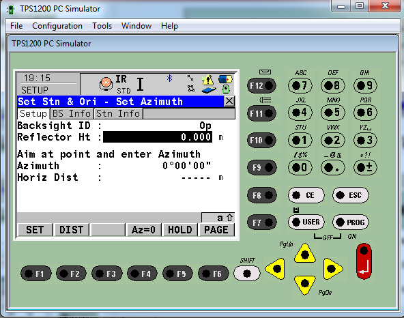Click the yellow left arrow key
This screenshot has height=318, width=404.
[x=276, y=269]
